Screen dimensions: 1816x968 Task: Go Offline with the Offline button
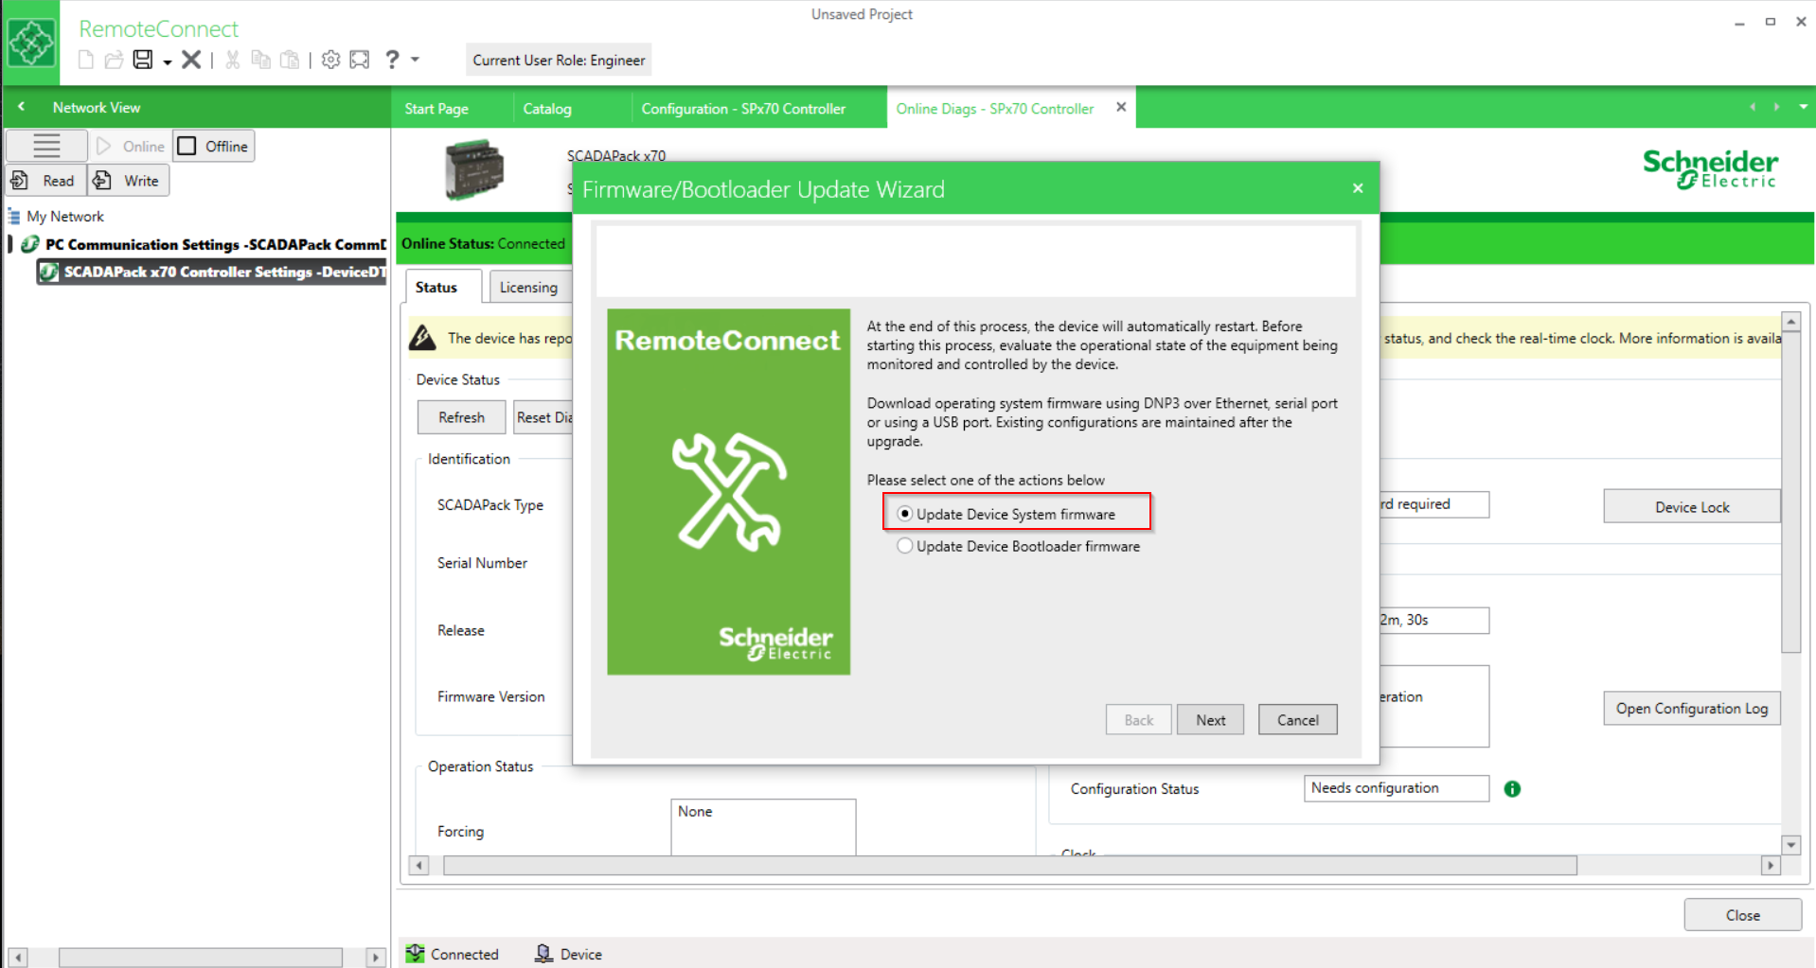[214, 146]
